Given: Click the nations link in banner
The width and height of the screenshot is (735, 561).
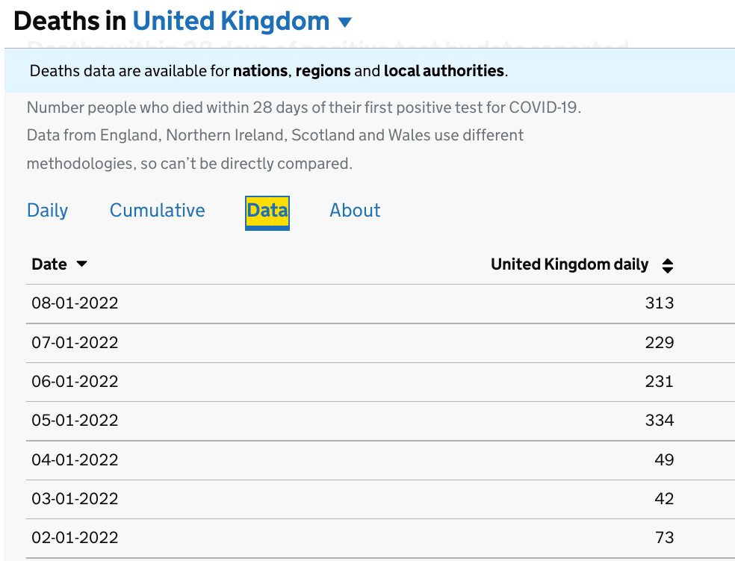Looking at the screenshot, I should point(260,72).
